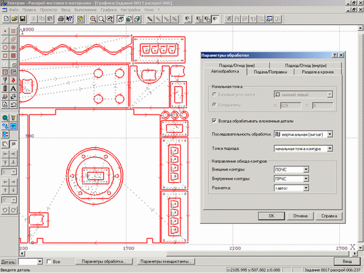Open the 'Графика' menu
This screenshot has height=273, width=364.
tap(108, 10)
